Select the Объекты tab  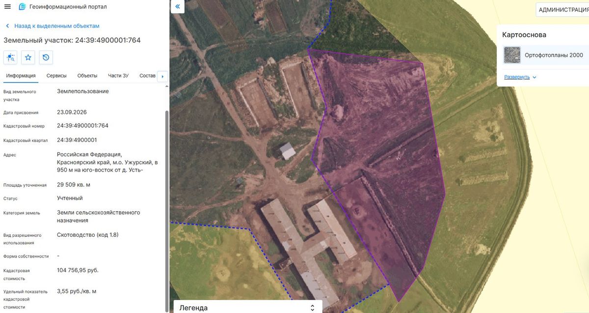coord(87,76)
